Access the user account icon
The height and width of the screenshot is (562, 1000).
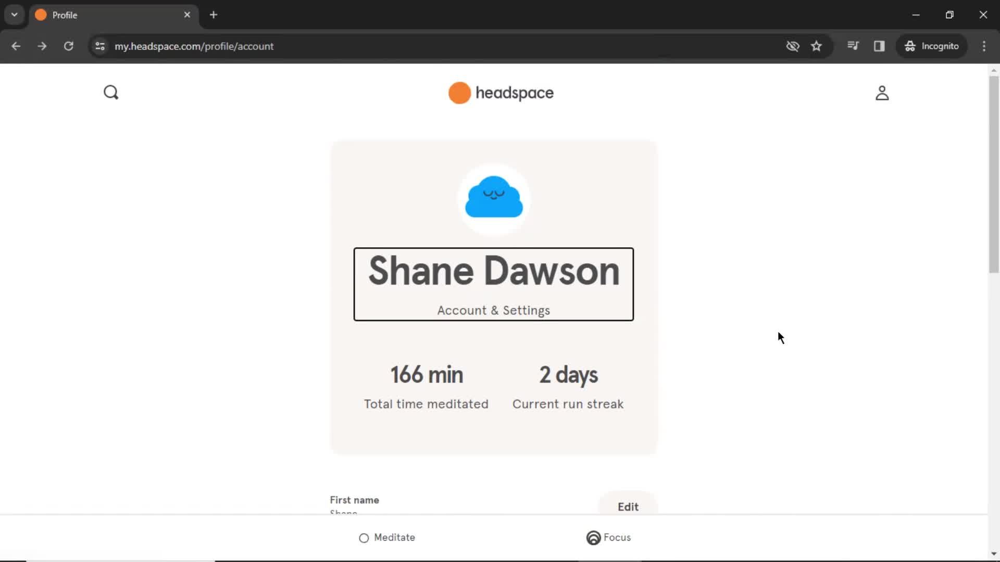point(883,93)
